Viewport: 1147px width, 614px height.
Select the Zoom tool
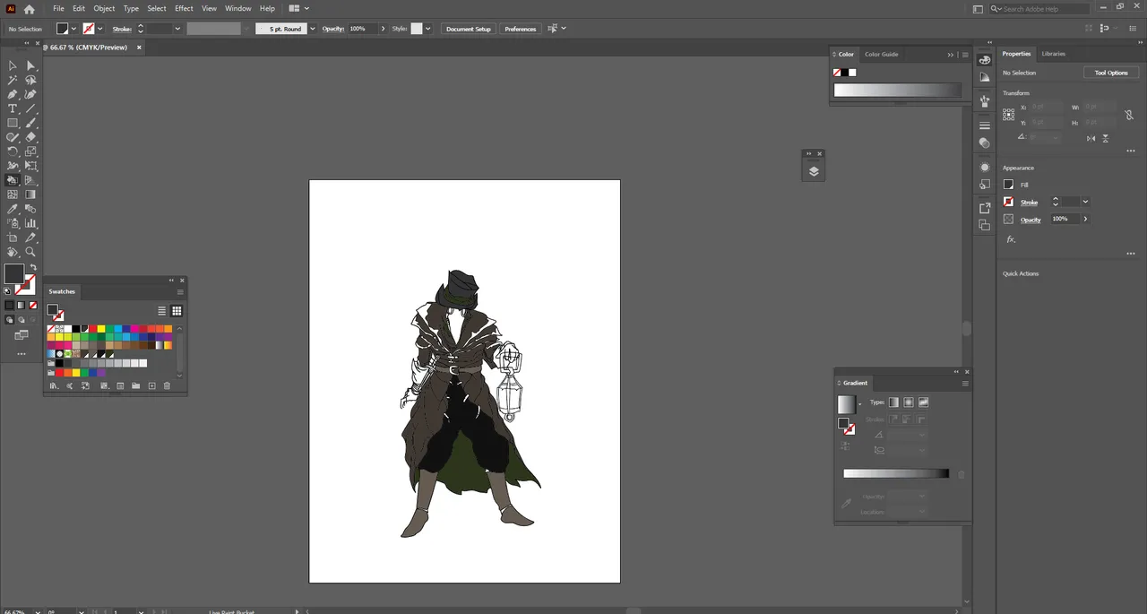pos(30,252)
